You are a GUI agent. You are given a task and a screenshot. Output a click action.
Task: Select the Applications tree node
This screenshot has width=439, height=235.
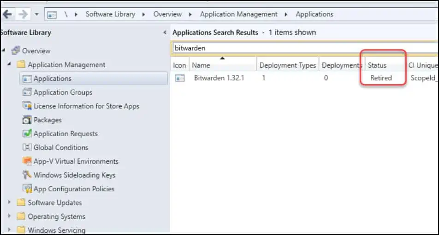53,79
